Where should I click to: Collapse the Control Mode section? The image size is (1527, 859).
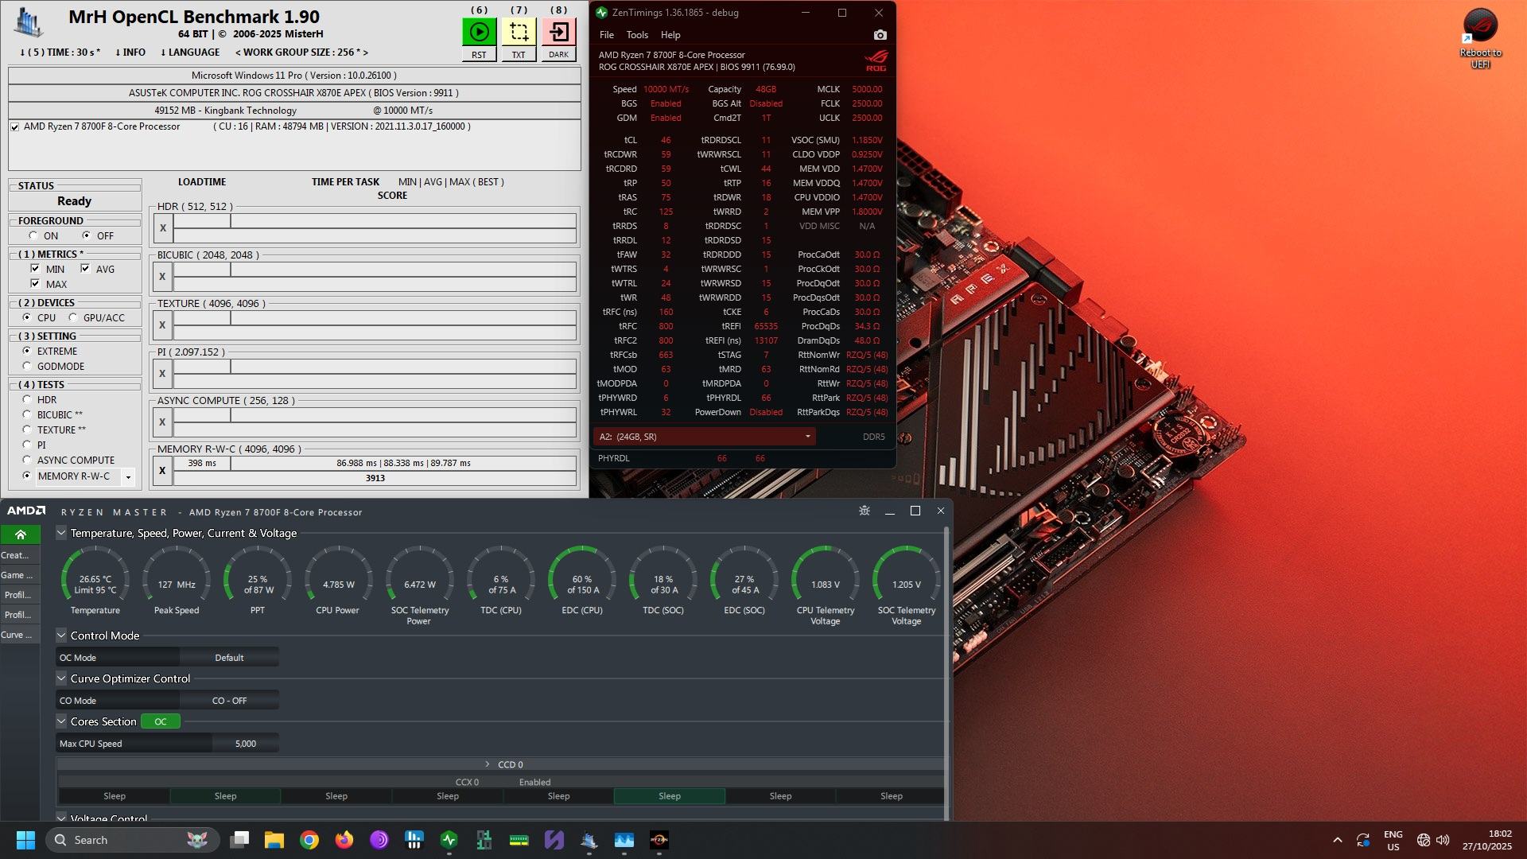coord(61,636)
